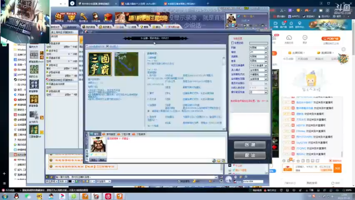Click 三国争霸 logo thumbnail in room window

point(100,64)
